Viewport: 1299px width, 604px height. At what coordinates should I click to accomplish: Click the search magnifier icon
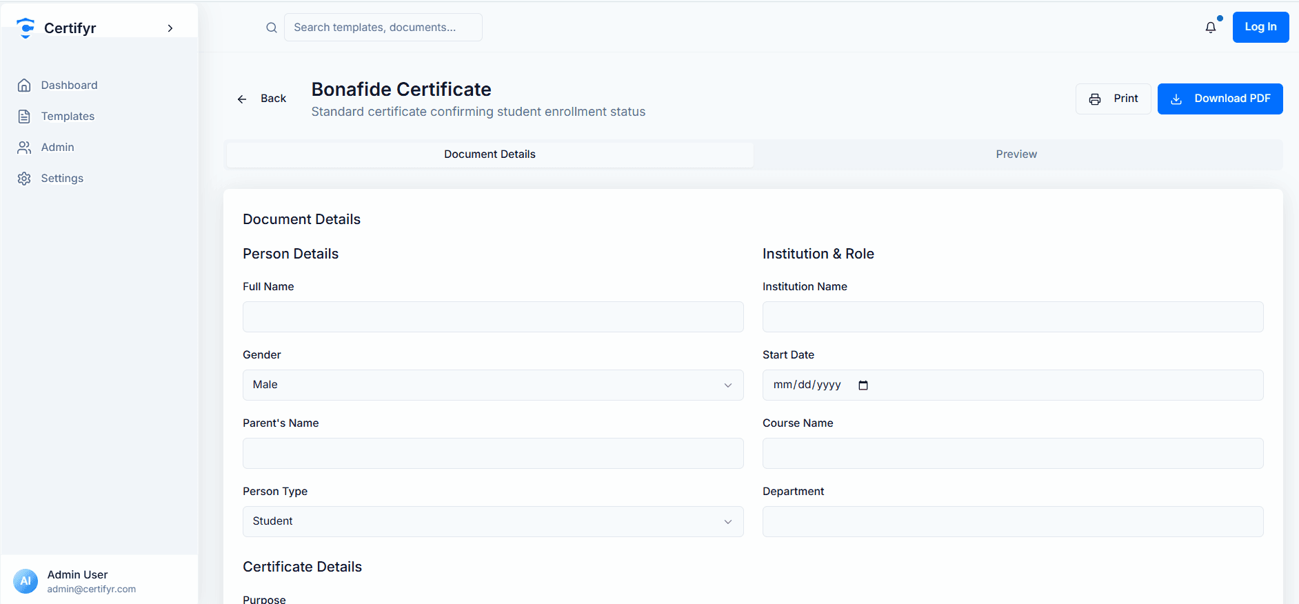tap(272, 28)
